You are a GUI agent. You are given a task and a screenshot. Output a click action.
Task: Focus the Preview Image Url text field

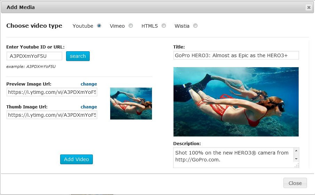click(x=52, y=92)
